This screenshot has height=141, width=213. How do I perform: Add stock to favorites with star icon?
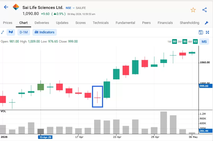[x=193, y=10]
